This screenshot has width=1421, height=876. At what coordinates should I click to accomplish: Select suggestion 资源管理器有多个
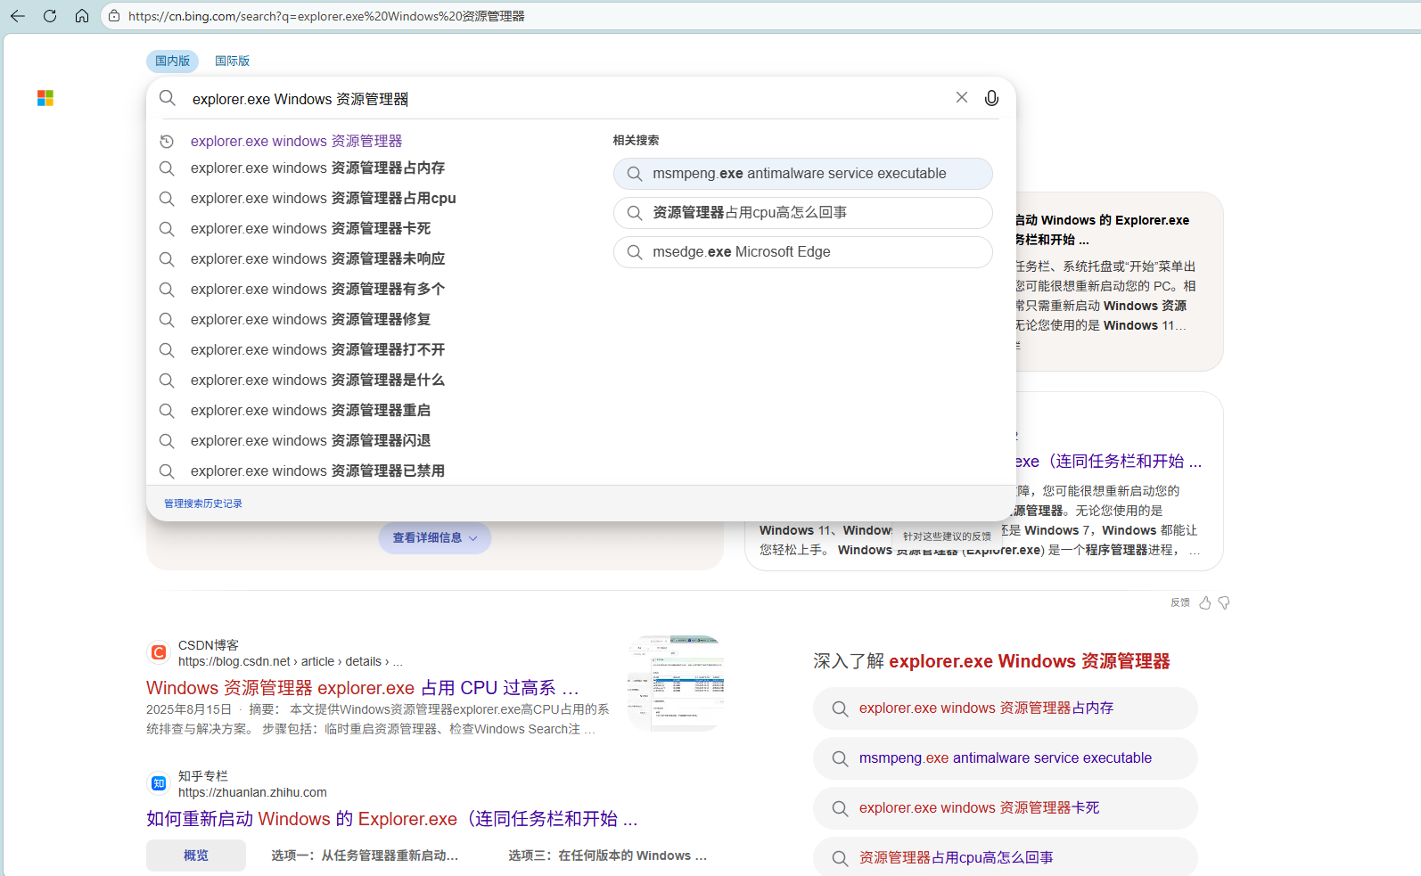click(317, 289)
